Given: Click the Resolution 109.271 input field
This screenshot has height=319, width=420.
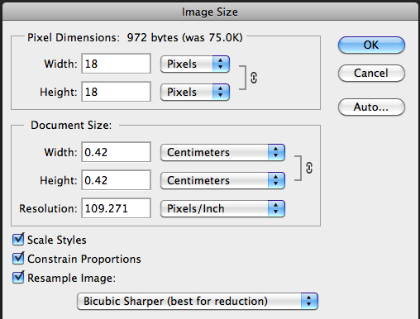Looking at the screenshot, I should pos(116,208).
